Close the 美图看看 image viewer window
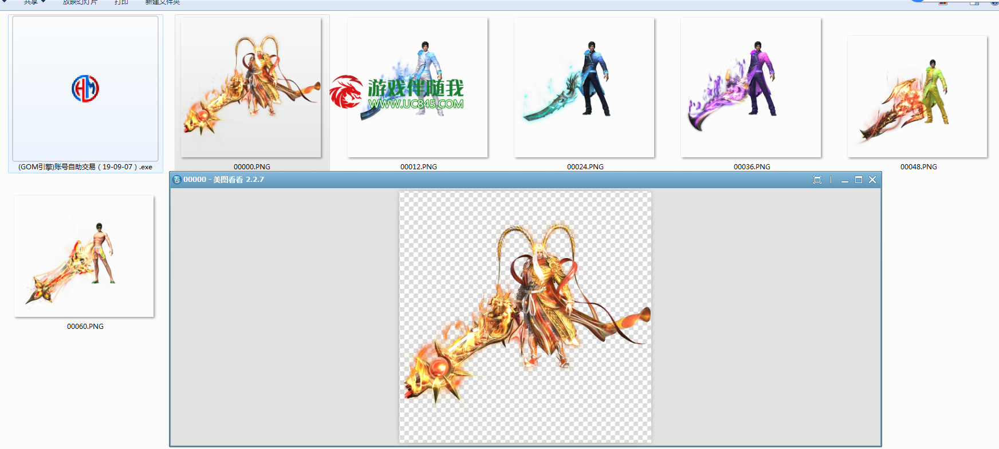 (872, 180)
